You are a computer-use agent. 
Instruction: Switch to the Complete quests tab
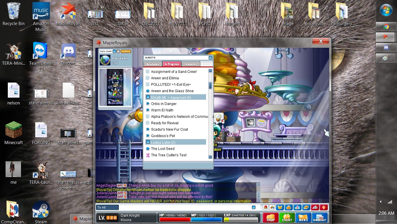191,64
